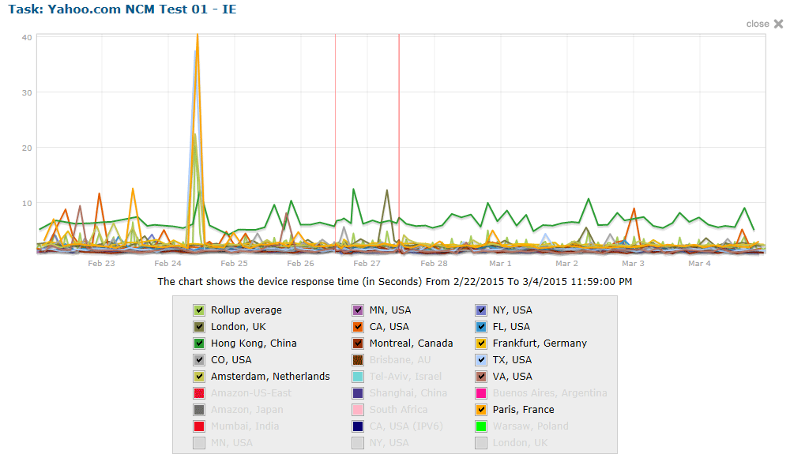Click the Feb 27 axis label
This screenshot has height=458, width=790.
pyautogui.click(x=367, y=263)
